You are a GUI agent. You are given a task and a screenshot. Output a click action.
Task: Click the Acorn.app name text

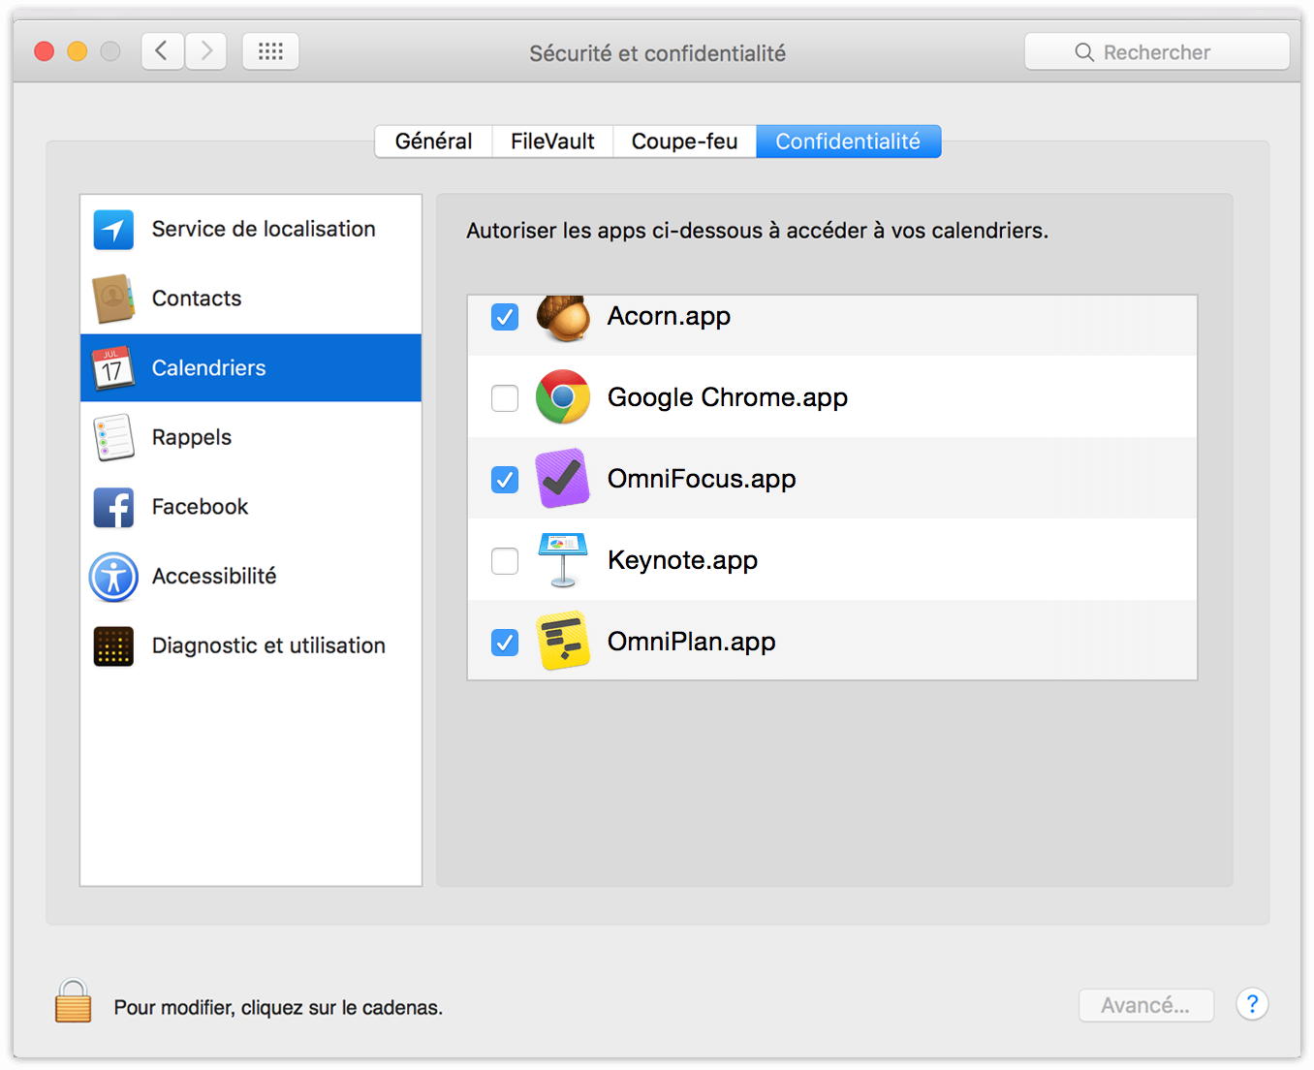tap(669, 317)
